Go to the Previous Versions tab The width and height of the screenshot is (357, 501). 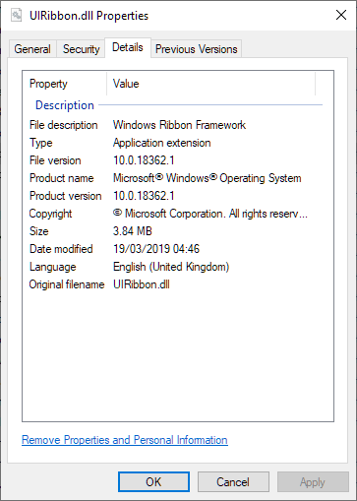coord(196,49)
